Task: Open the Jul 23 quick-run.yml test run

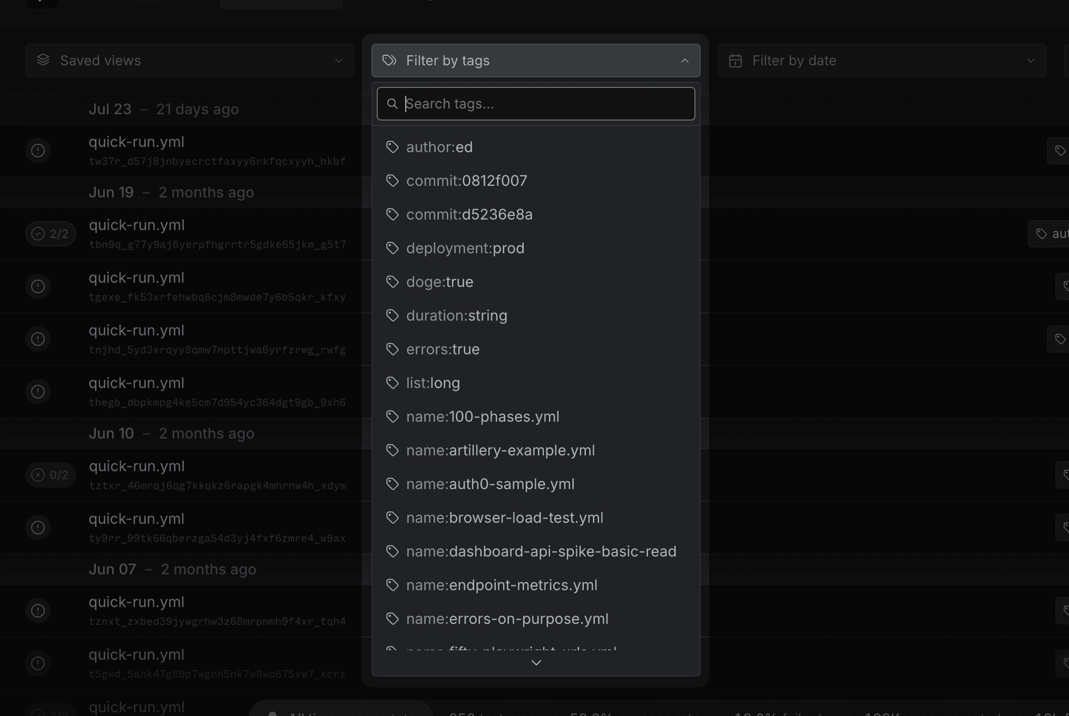Action: click(136, 142)
